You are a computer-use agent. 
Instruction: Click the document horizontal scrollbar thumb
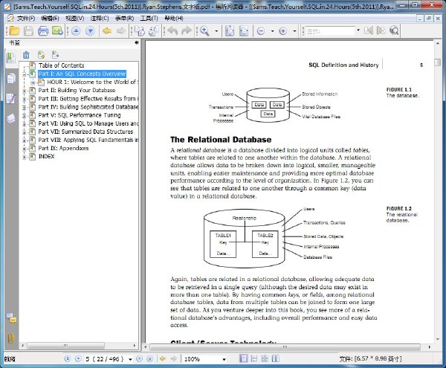tap(285, 347)
